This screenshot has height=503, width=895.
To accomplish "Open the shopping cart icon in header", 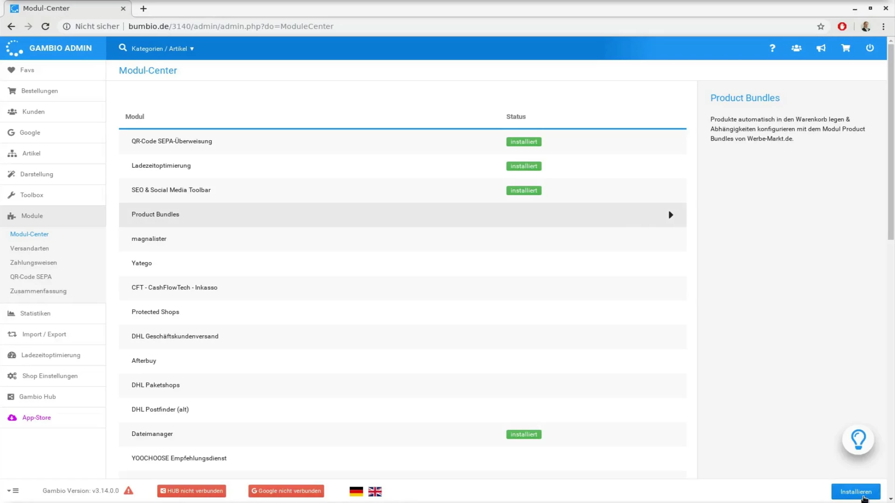I will pos(846,48).
